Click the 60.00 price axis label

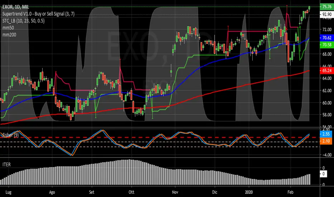[327, 103]
